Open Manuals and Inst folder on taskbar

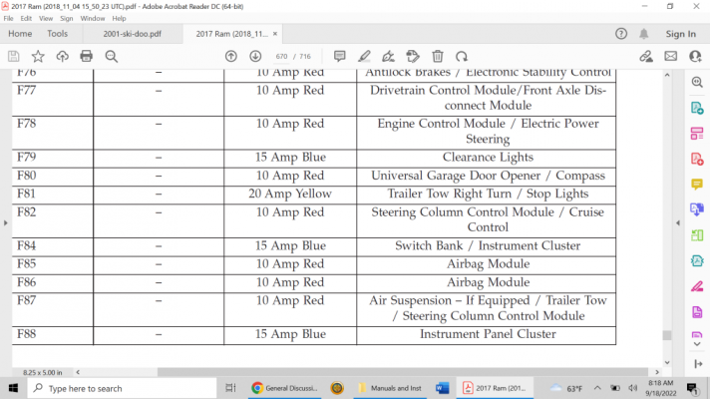pyautogui.click(x=390, y=388)
